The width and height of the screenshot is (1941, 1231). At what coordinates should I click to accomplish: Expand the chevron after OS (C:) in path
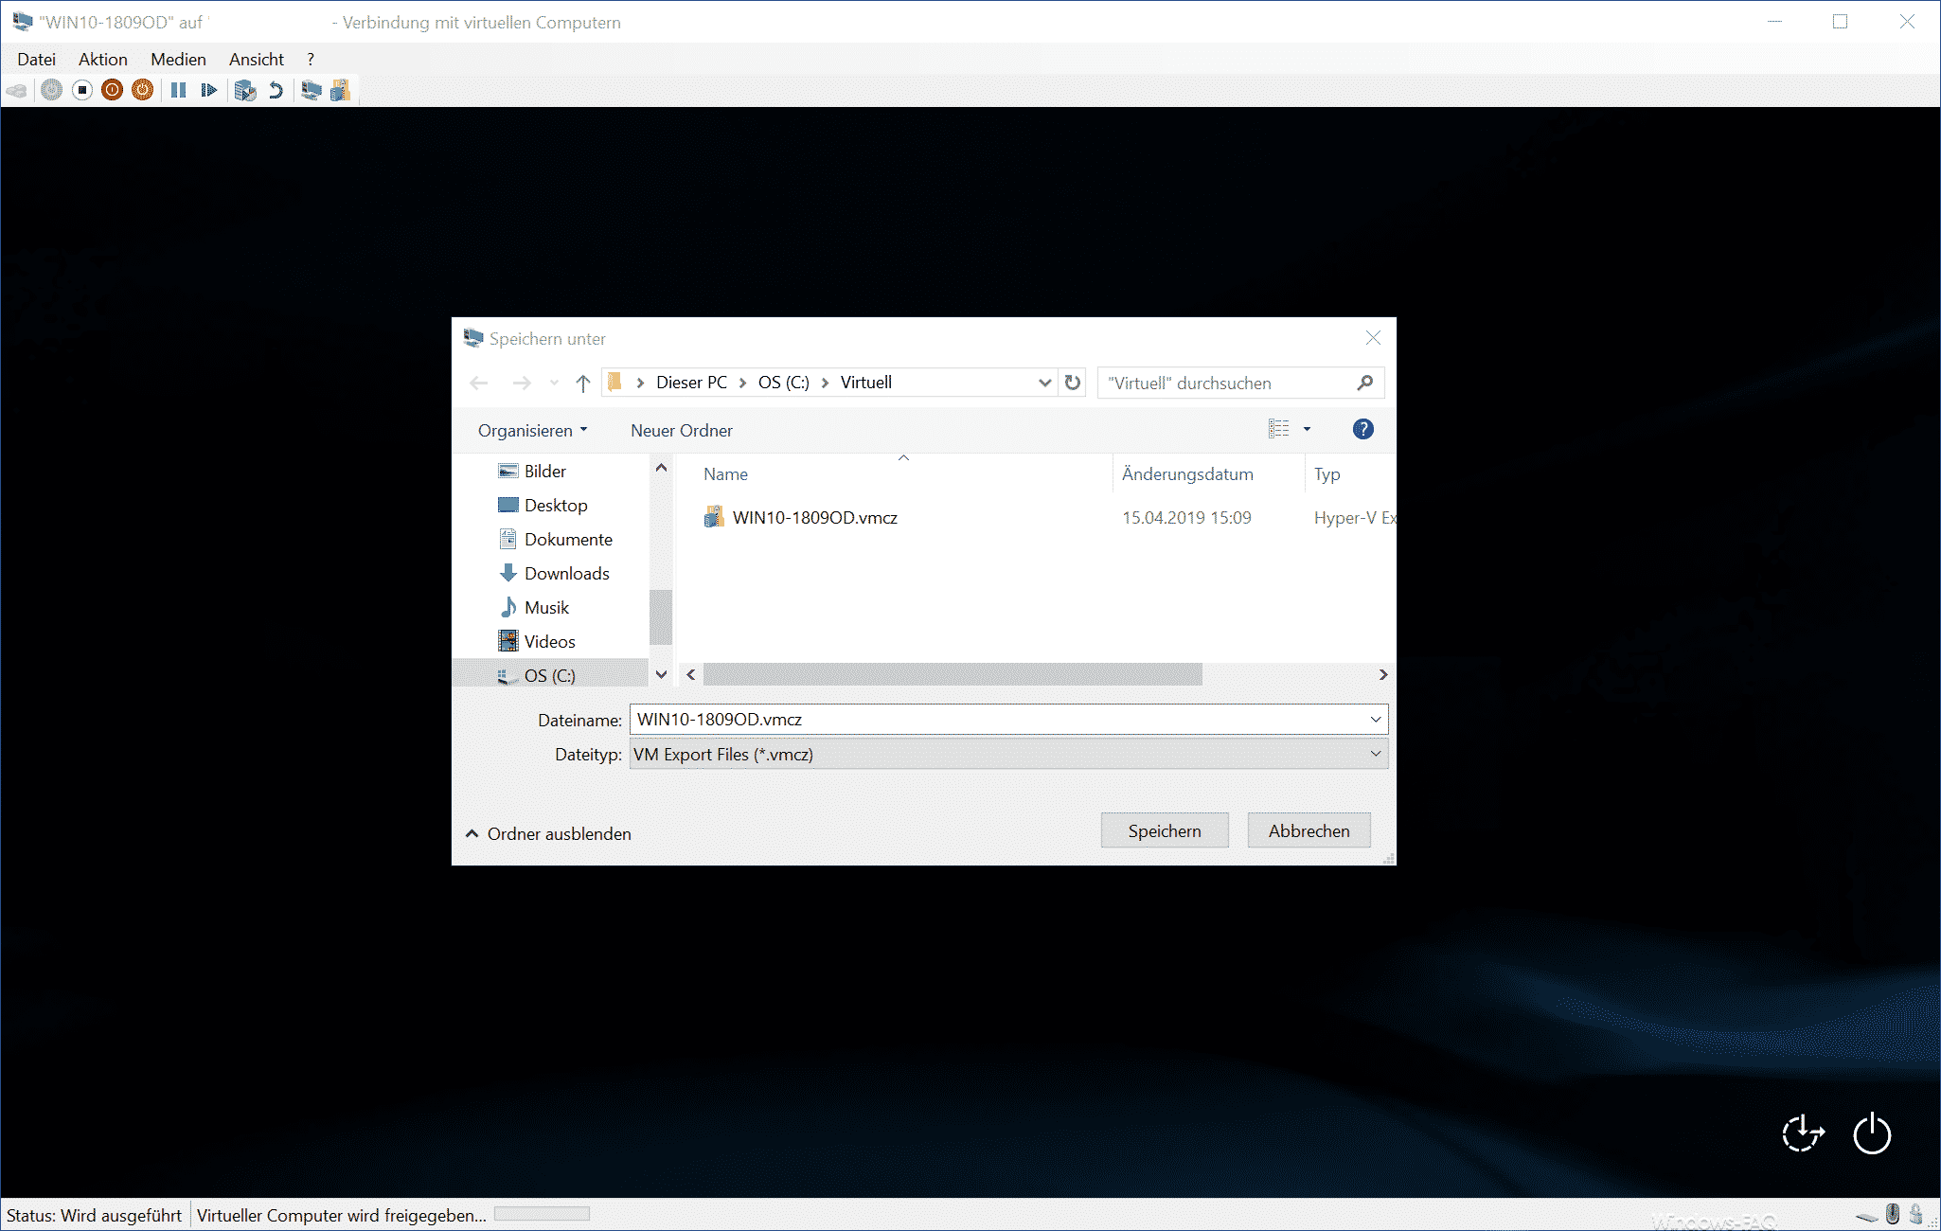(x=826, y=383)
